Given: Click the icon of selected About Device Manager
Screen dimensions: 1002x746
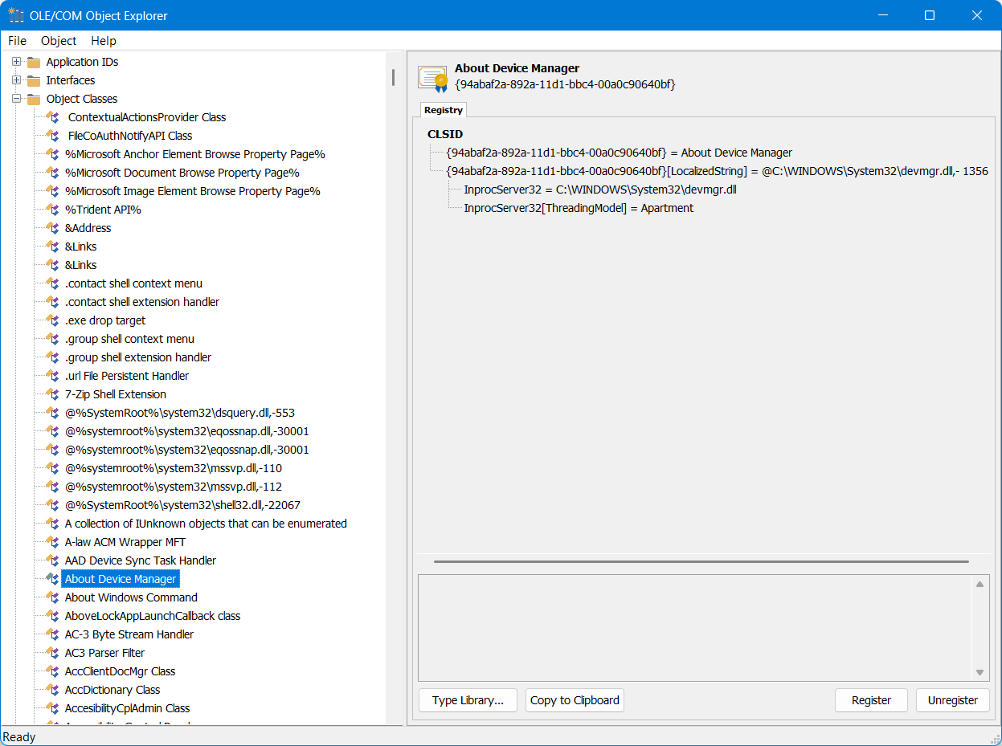Looking at the screenshot, I should pyautogui.click(x=52, y=579).
